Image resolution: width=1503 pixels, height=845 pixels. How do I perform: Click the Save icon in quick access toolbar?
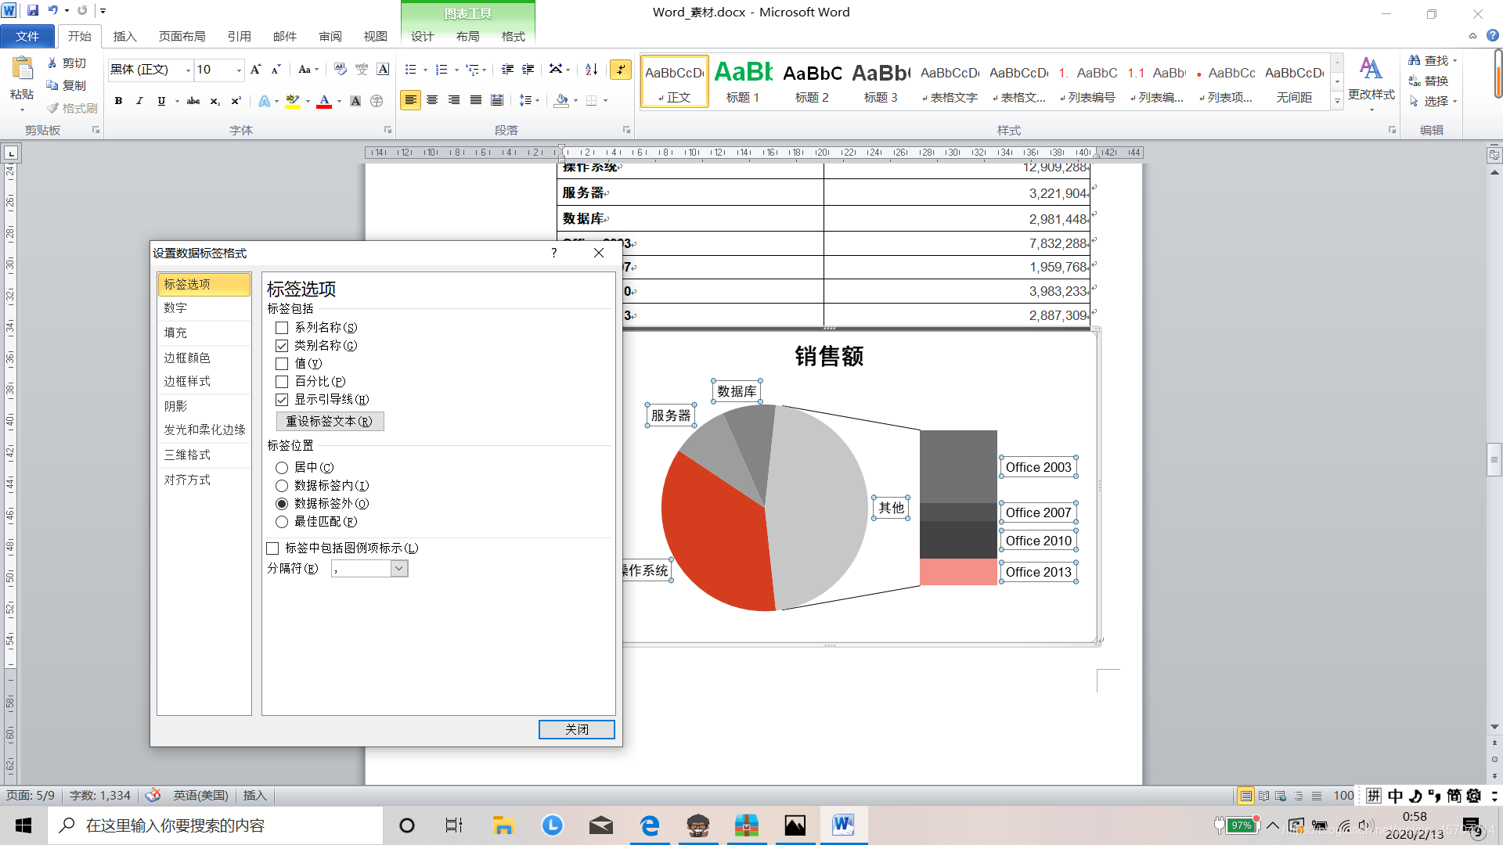[x=33, y=11]
